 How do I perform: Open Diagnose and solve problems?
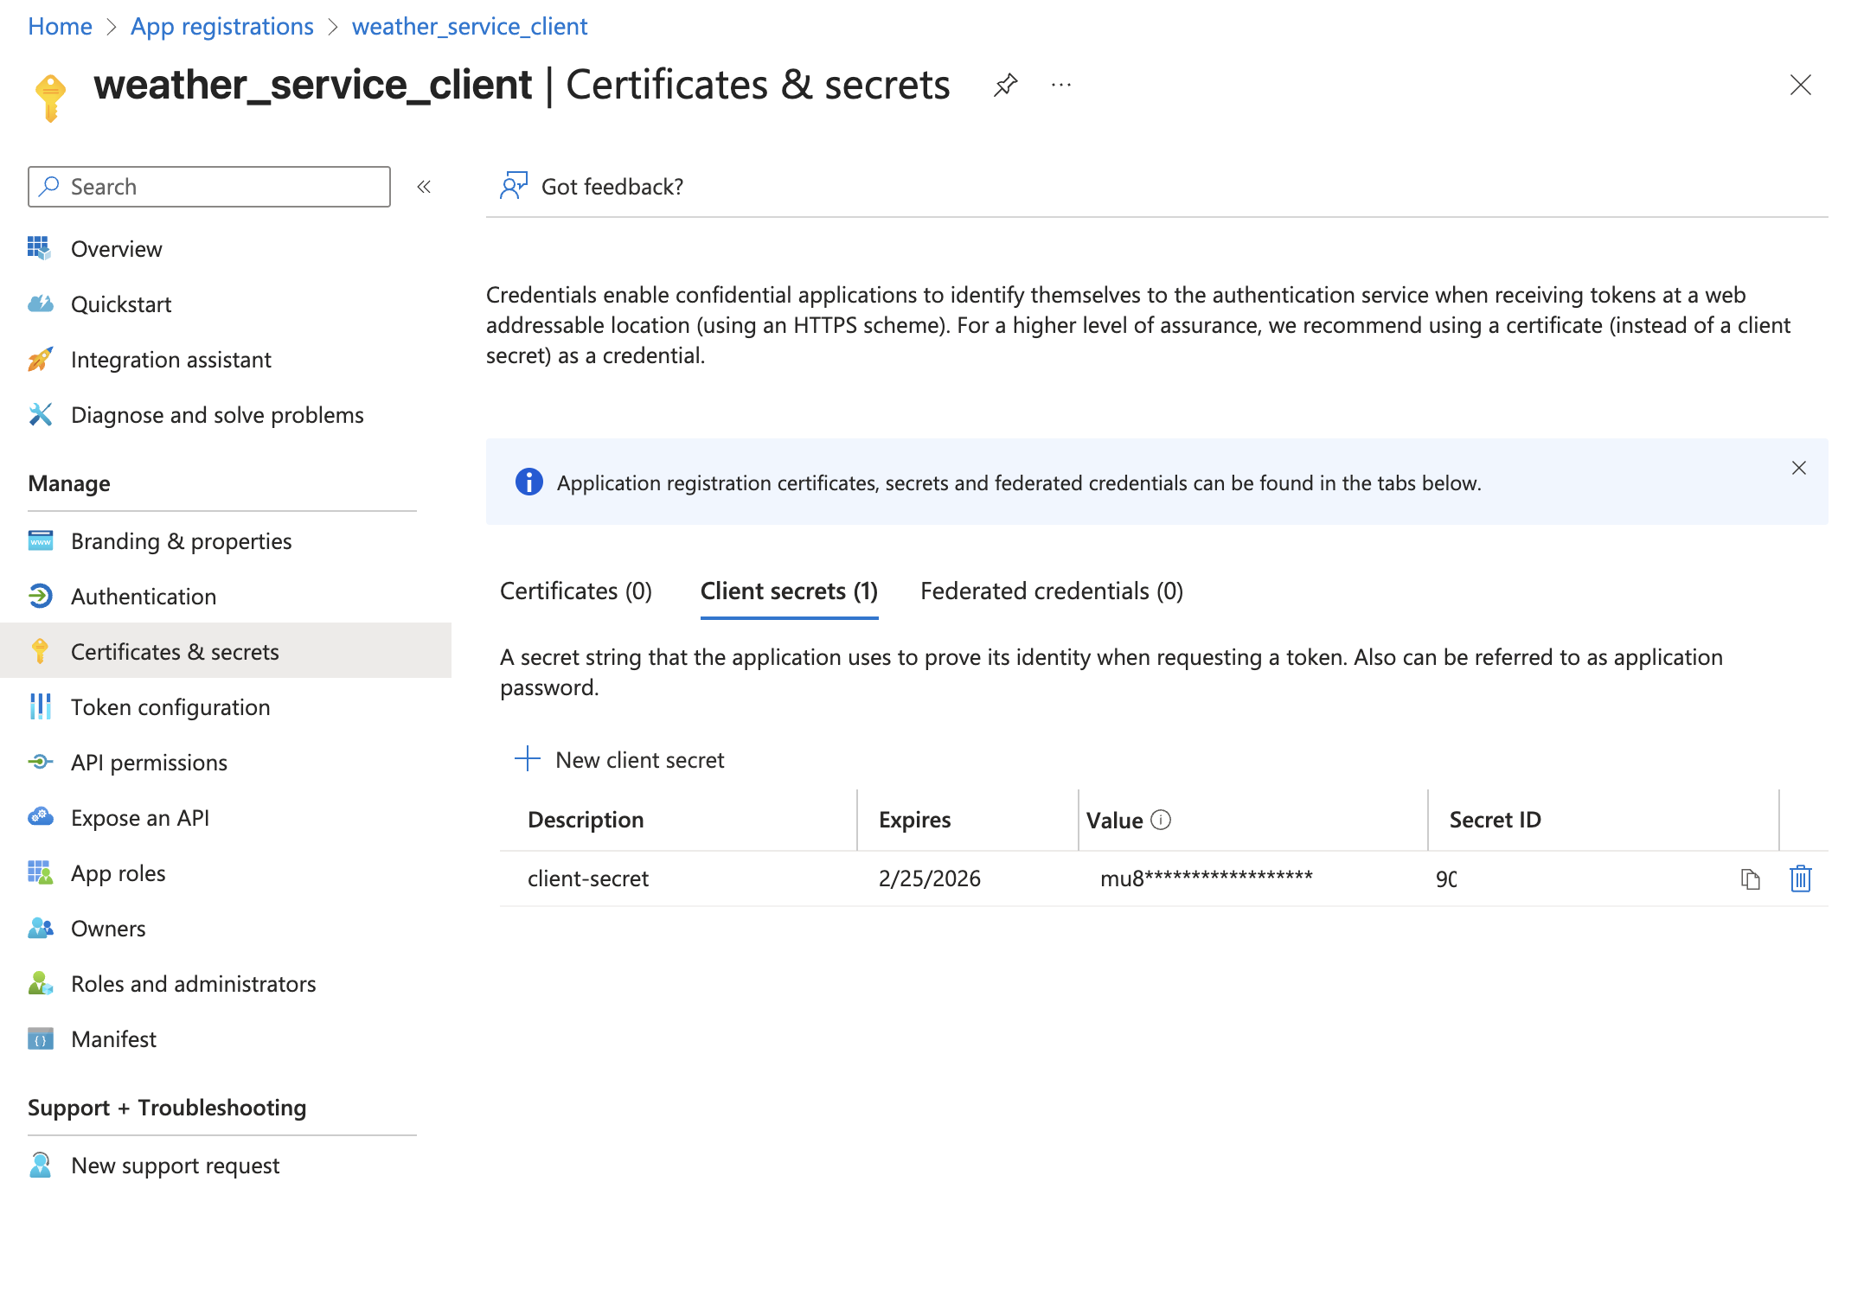click(217, 414)
